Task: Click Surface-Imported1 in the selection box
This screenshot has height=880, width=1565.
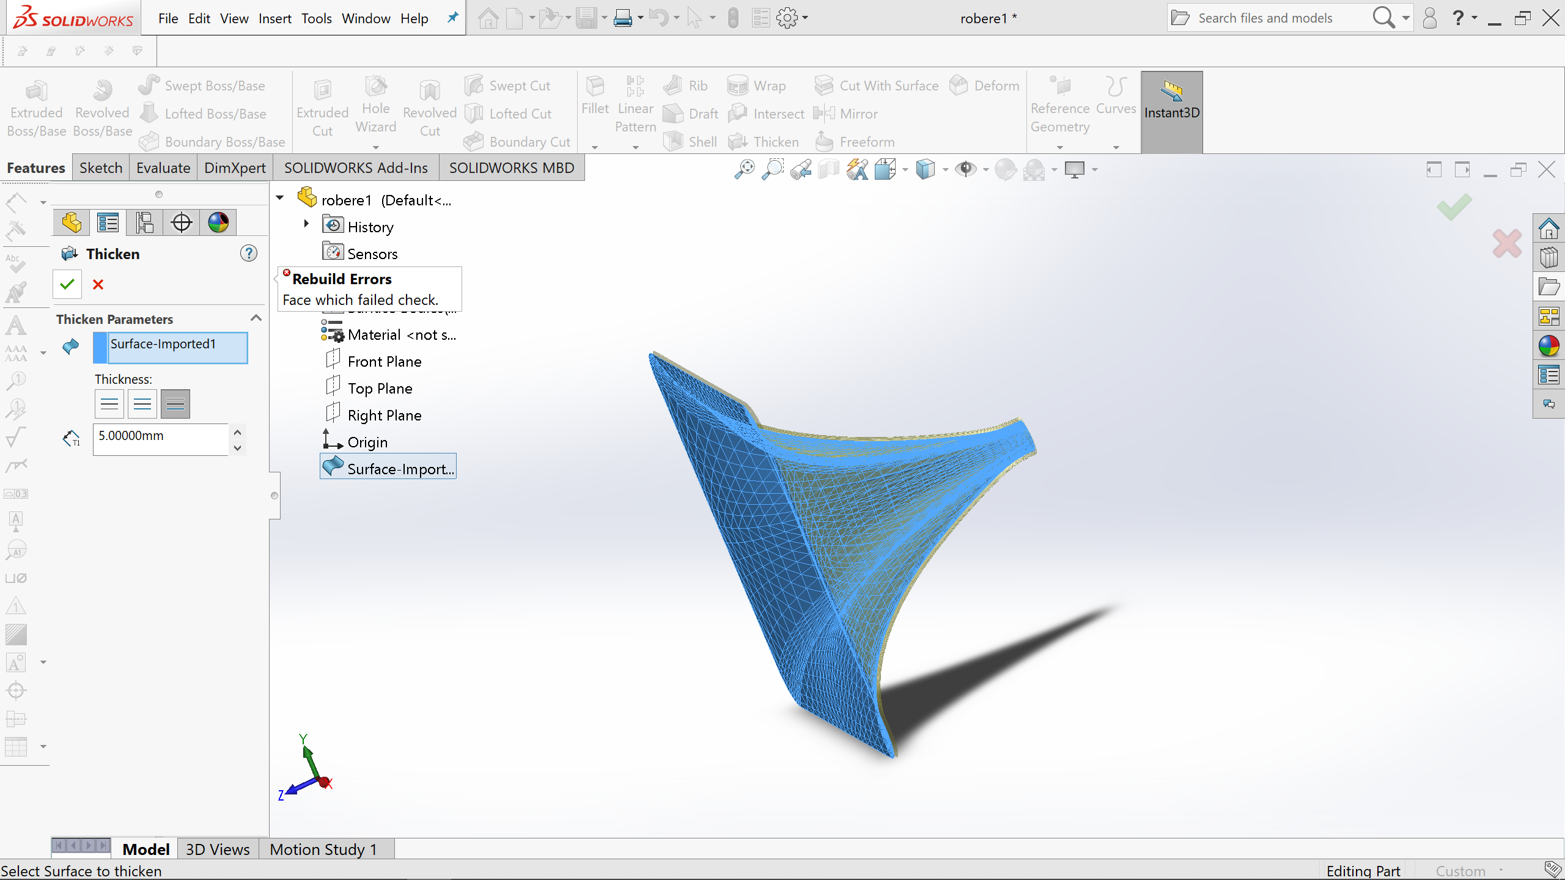Action: tap(163, 344)
